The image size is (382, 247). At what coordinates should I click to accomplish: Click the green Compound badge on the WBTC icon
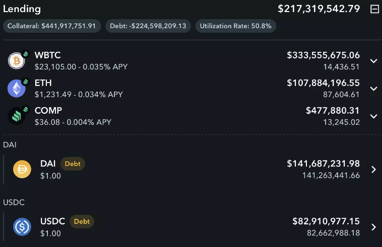click(x=25, y=53)
